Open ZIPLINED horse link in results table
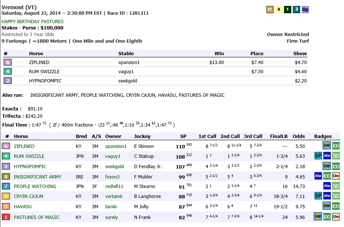This screenshot has width=344, height=227. pos(24,146)
